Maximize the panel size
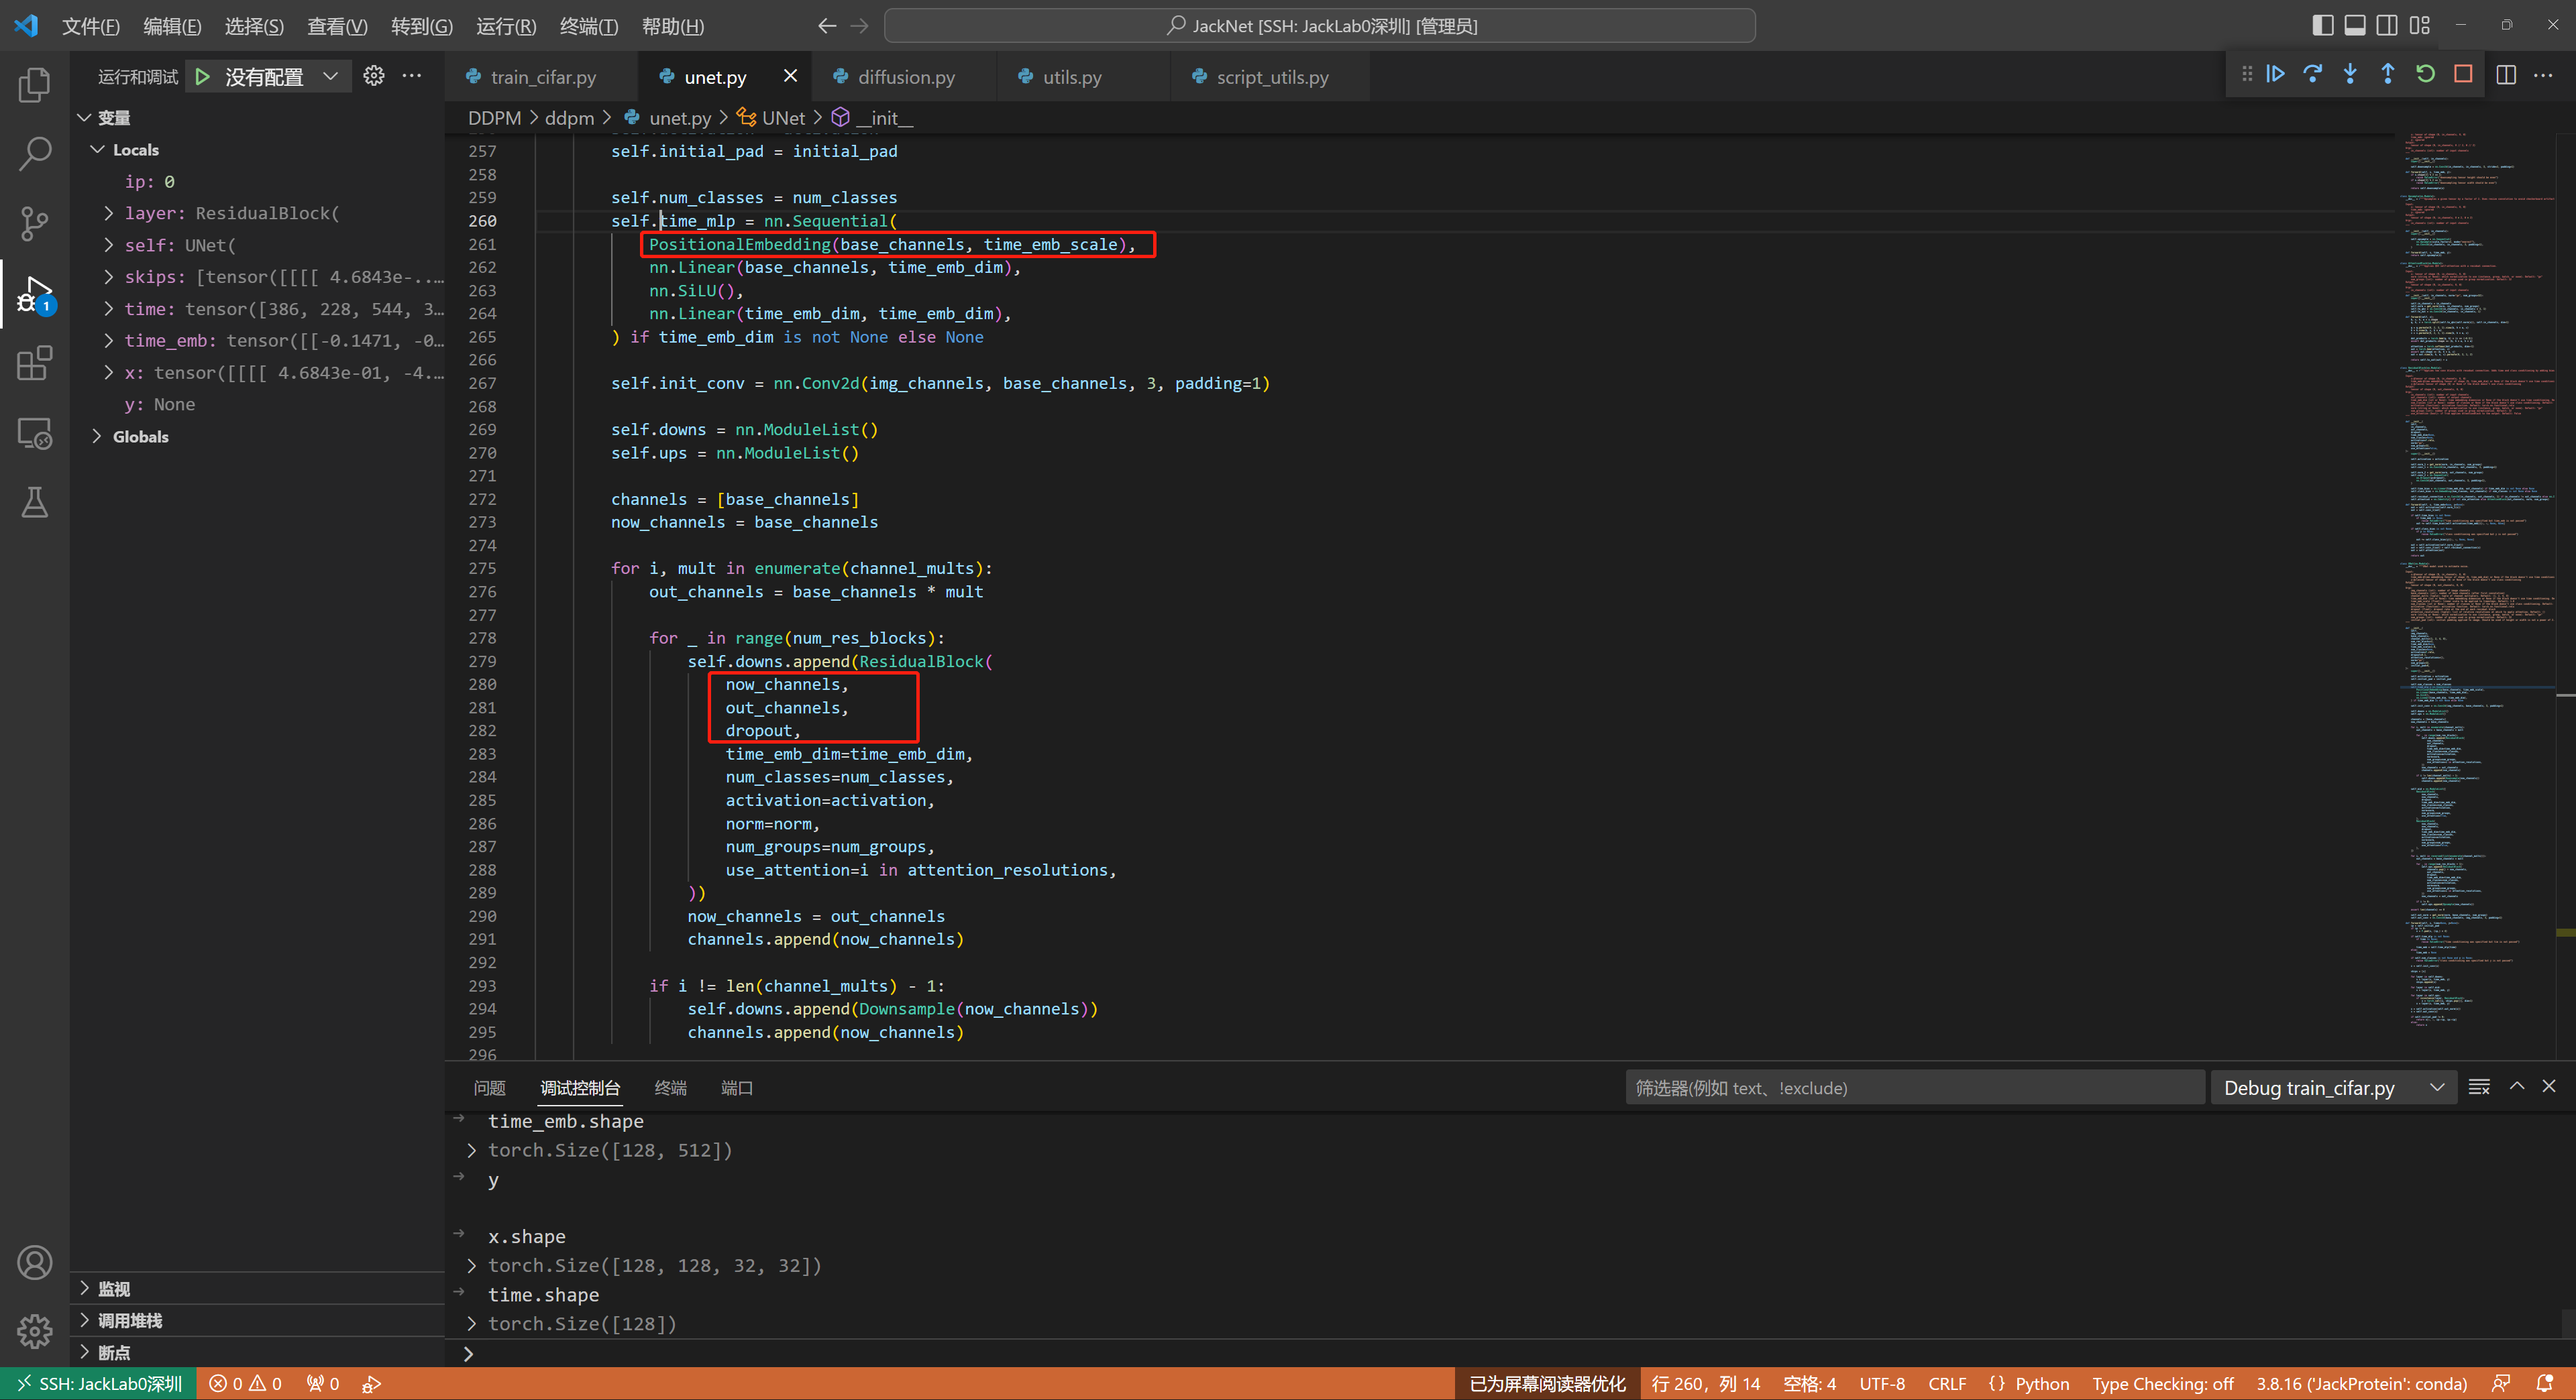 point(2517,1088)
